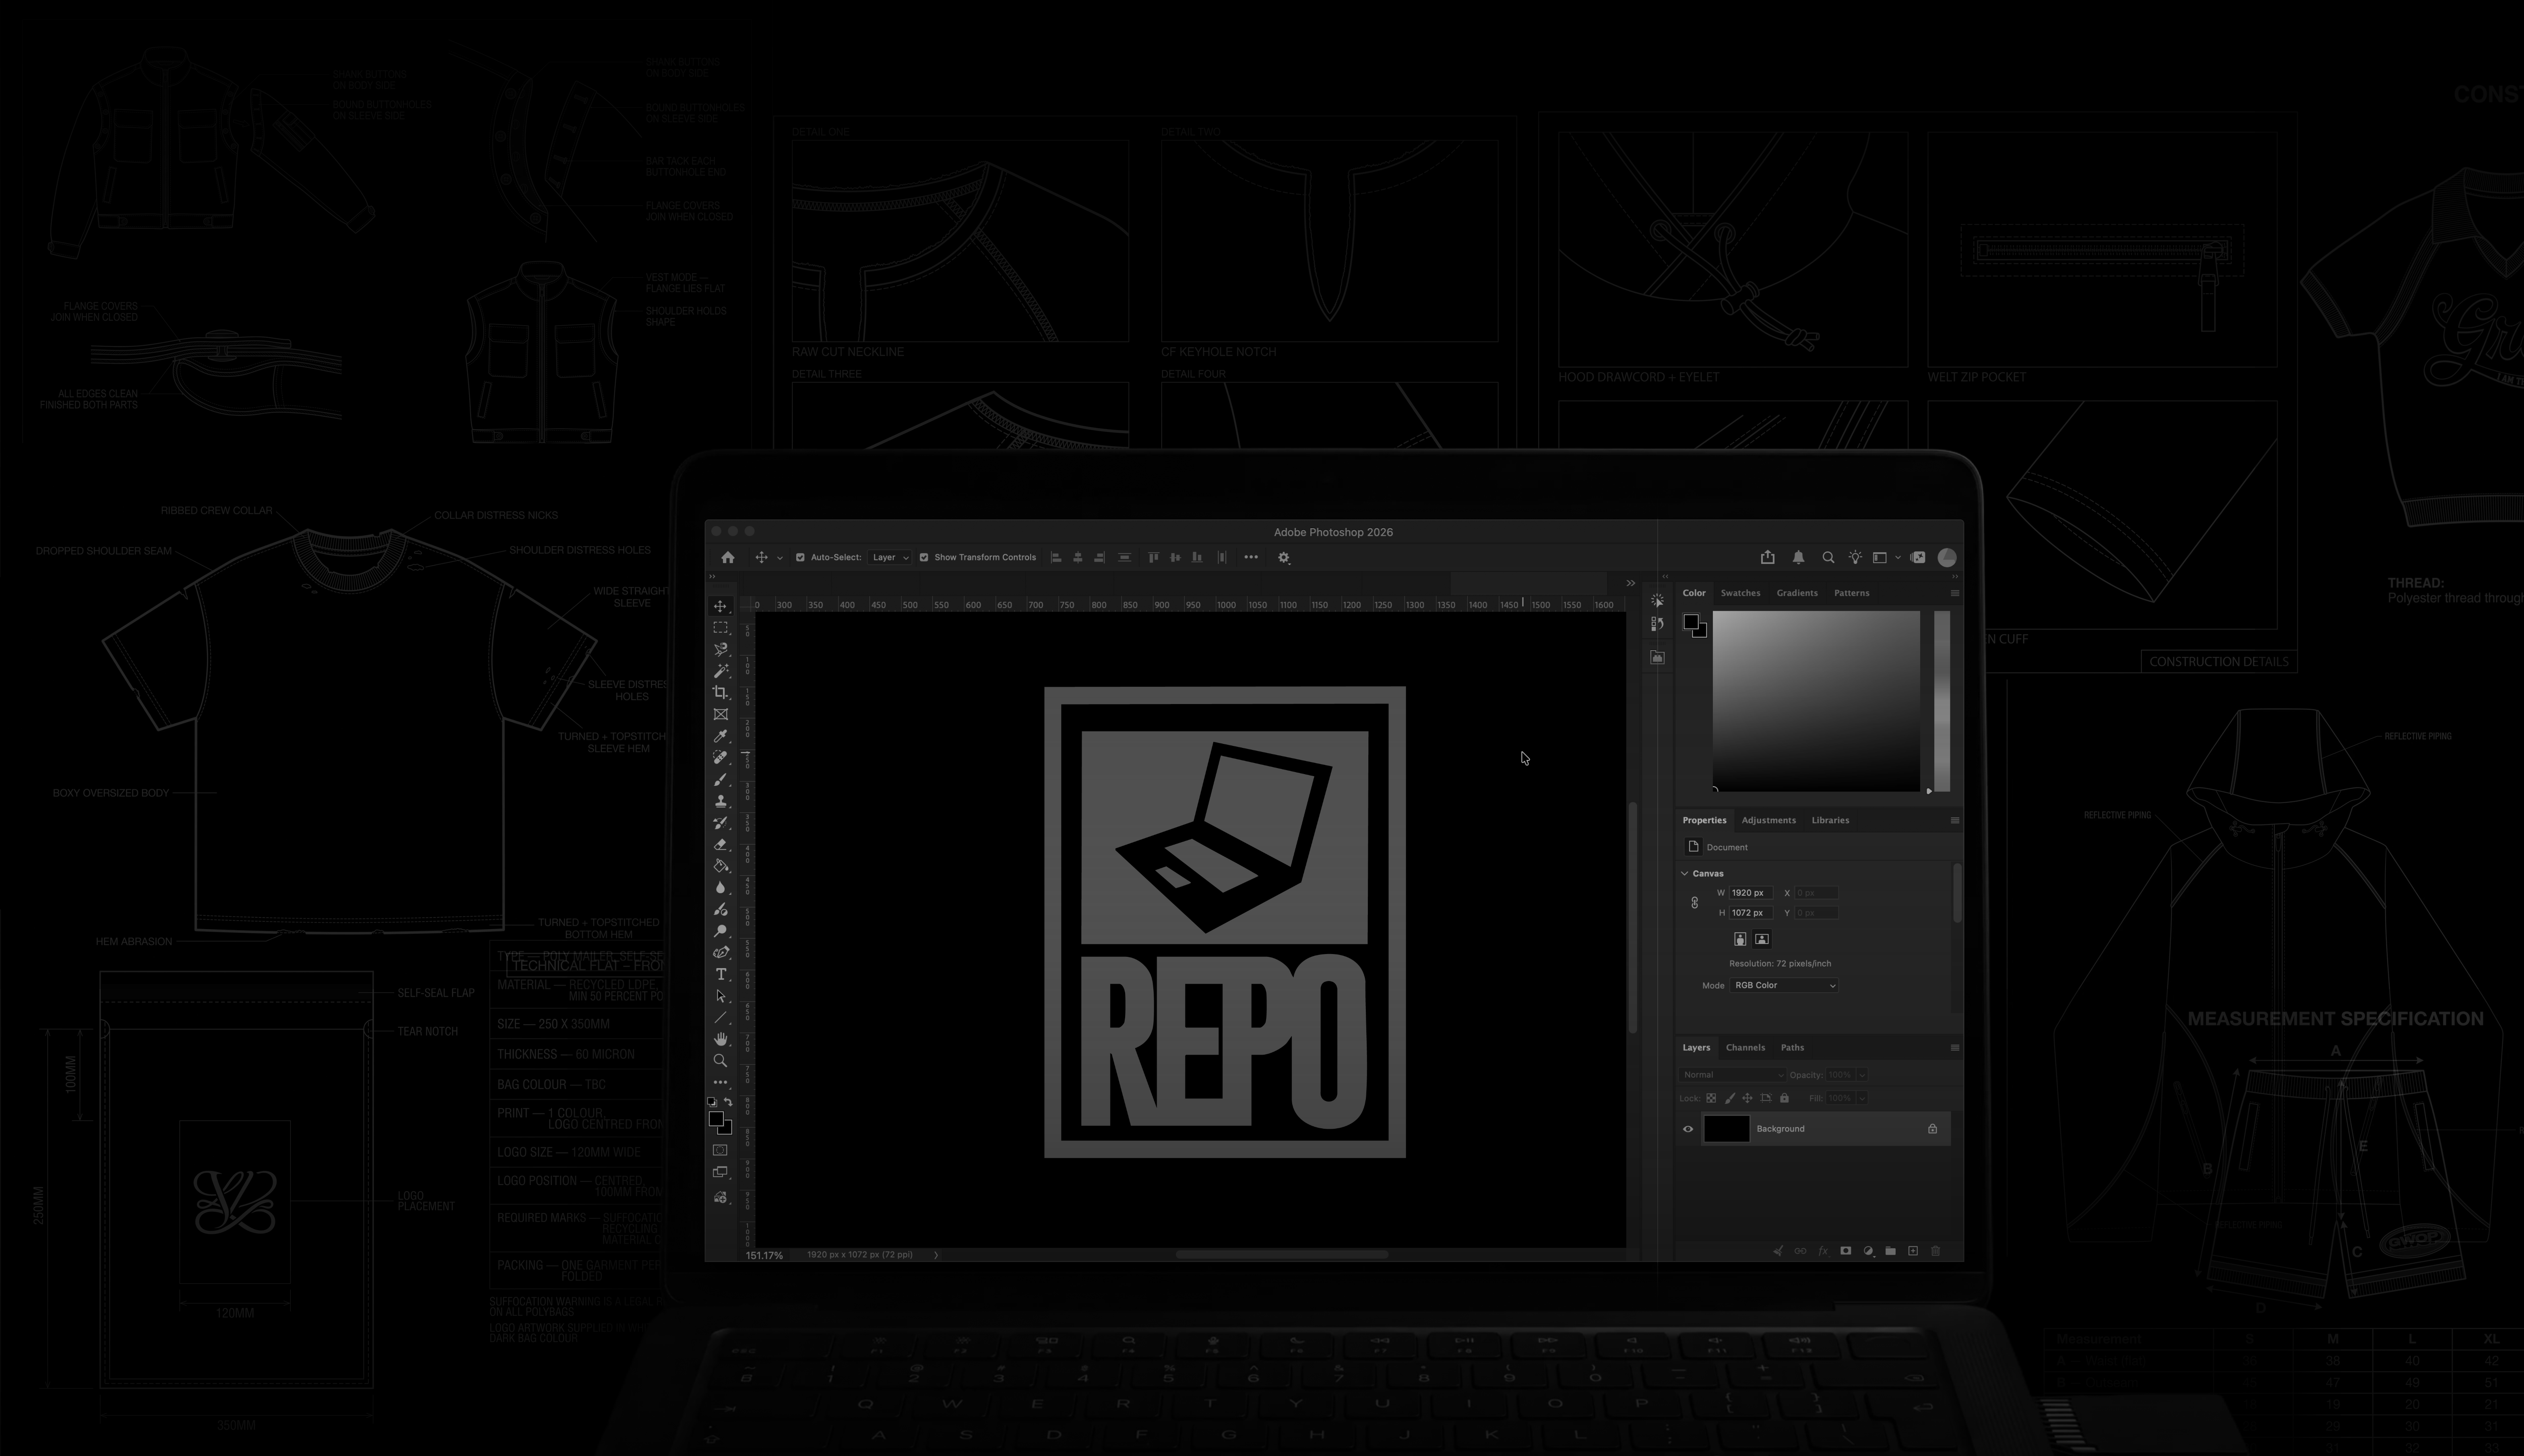Collapse the Canvas section
Screen dimensions: 2524x1456
(x=1685, y=874)
